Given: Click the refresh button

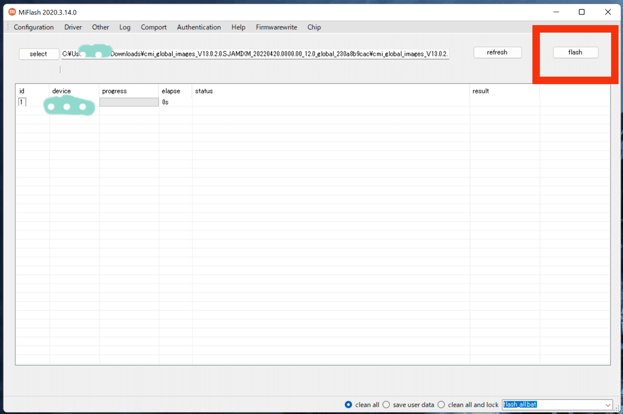Looking at the screenshot, I should click(497, 52).
